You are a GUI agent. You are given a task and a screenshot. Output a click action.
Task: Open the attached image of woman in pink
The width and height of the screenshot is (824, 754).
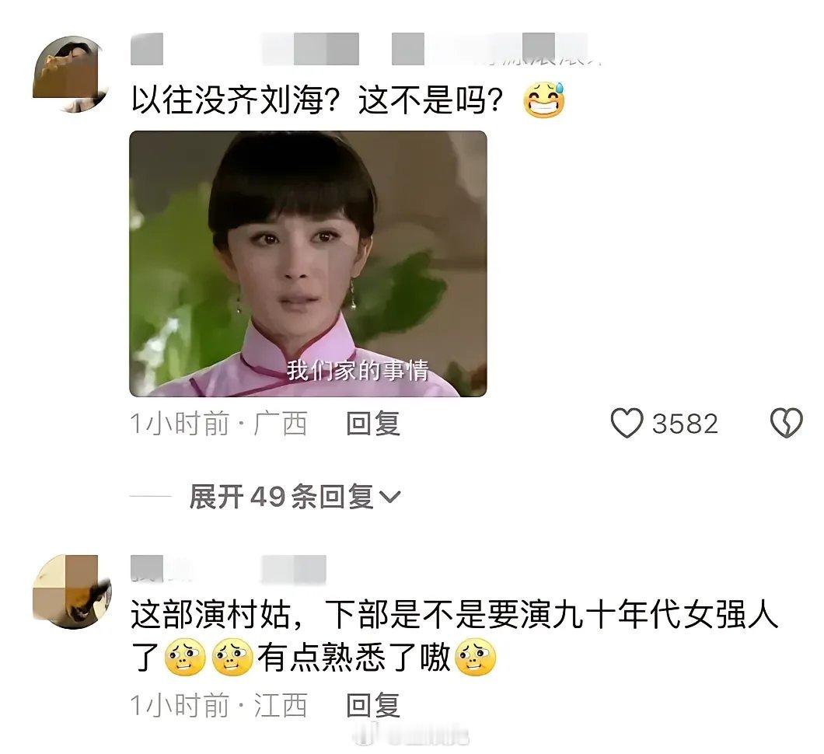(308, 264)
